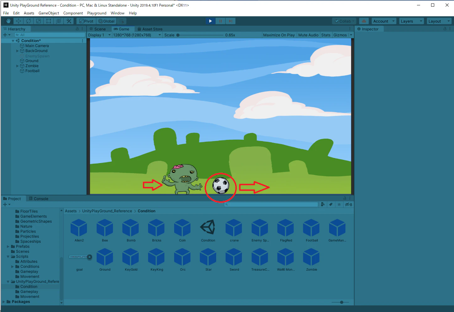Expand the Zombie object in Hierarchy
The height and width of the screenshot is (312, 454).
pos(18,66)
